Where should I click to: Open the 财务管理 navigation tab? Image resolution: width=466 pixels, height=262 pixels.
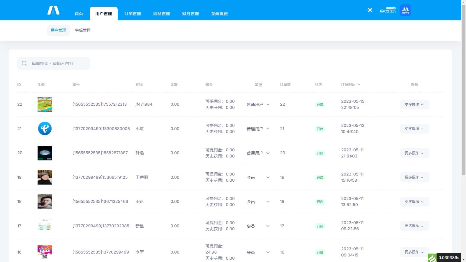tap(190, 14)
